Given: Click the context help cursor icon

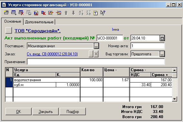Looking at the screenshot, I should [x=103, y=13].
